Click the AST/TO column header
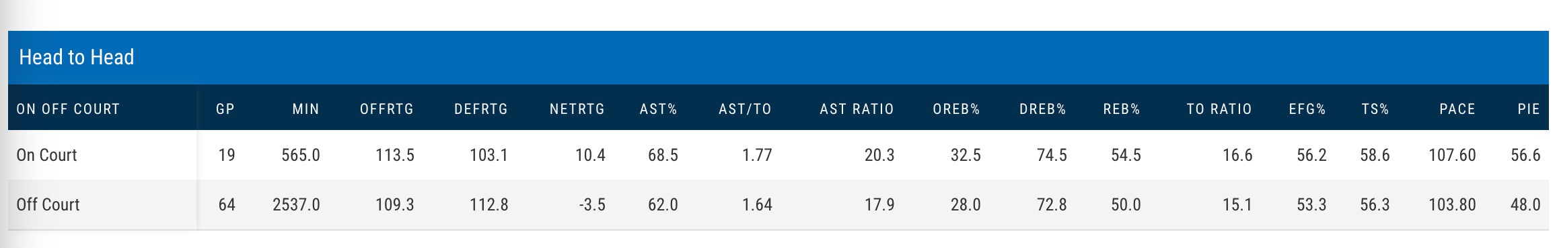This screenshot has width=1557, height=248. pyautogui.click(x=745, y=109)
